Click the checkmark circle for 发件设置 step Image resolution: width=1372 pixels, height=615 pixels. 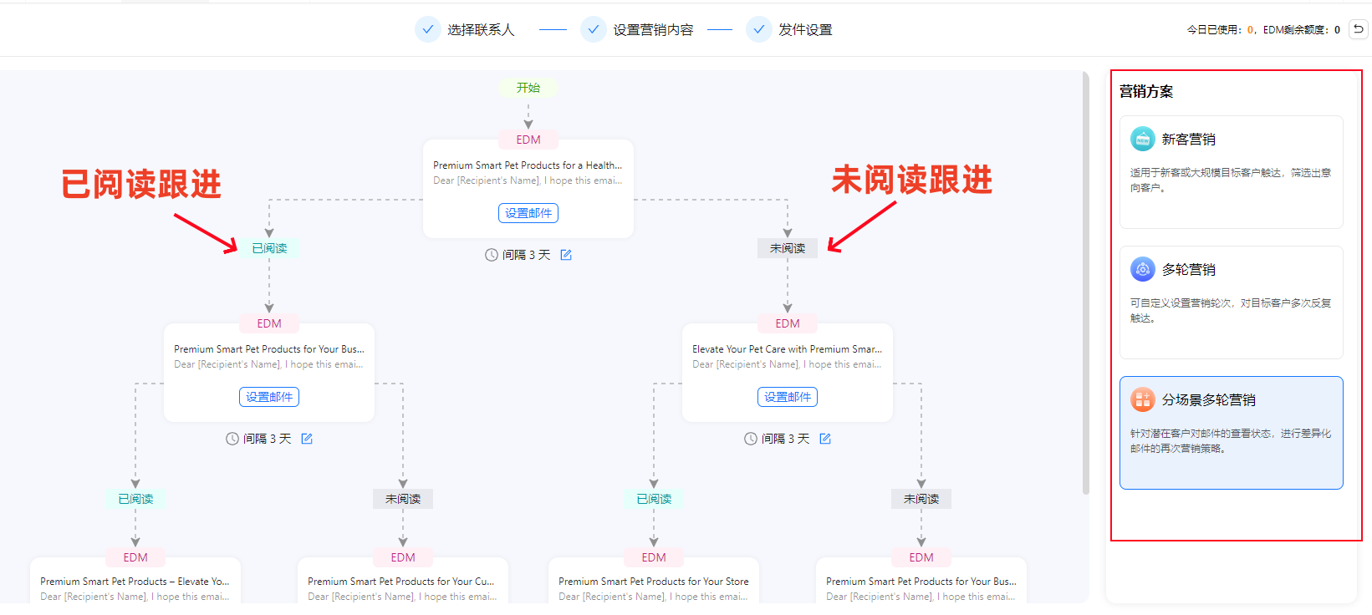pos(758,29)
